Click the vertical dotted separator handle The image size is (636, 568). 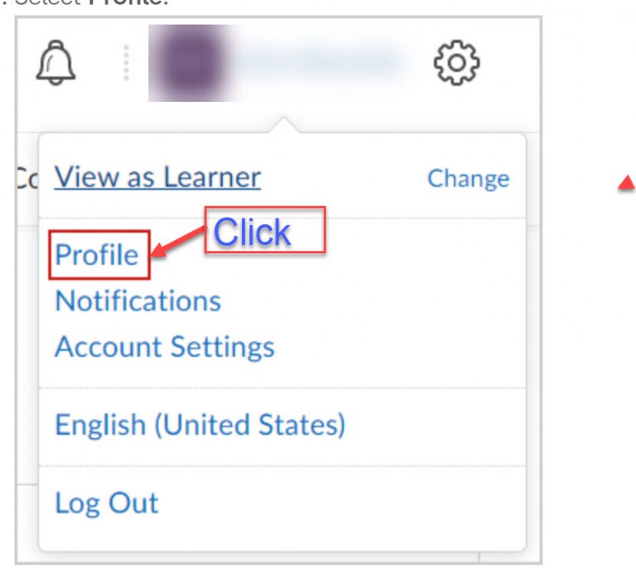tap(126, 63)
